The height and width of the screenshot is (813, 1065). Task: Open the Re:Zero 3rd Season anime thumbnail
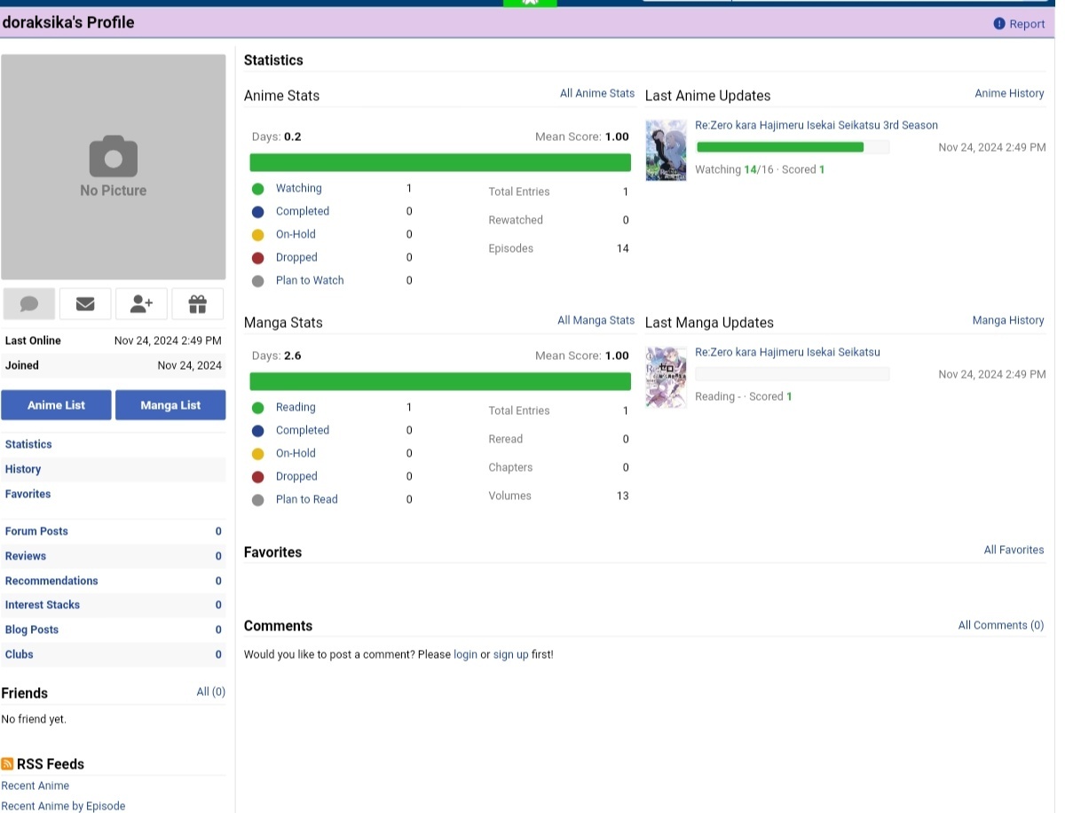666,151
